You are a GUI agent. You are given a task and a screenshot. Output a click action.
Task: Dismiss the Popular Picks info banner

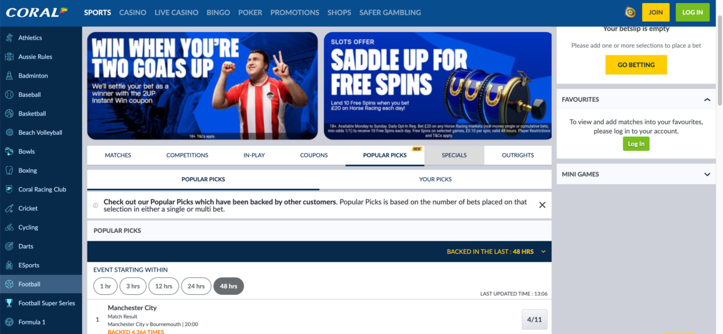tap(542, 205)
